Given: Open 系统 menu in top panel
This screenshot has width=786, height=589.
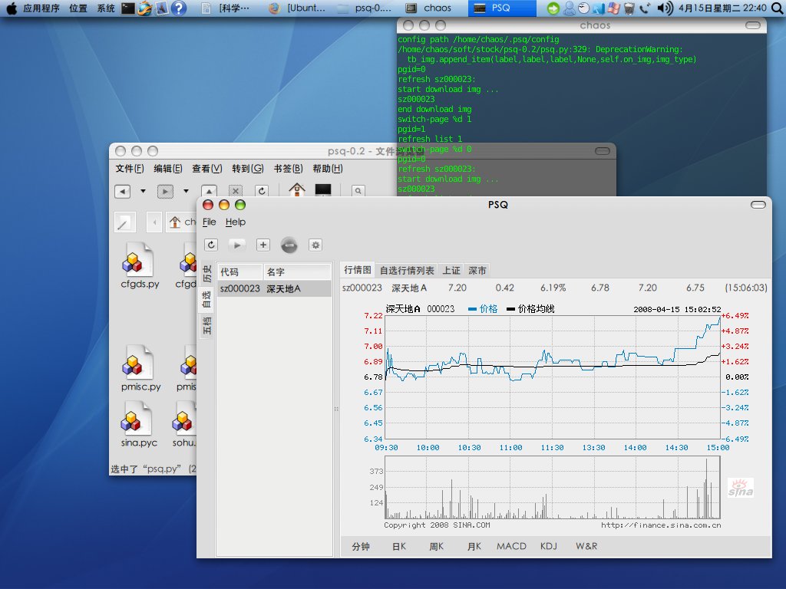Looking at the screenshot, I should (106, 8).
